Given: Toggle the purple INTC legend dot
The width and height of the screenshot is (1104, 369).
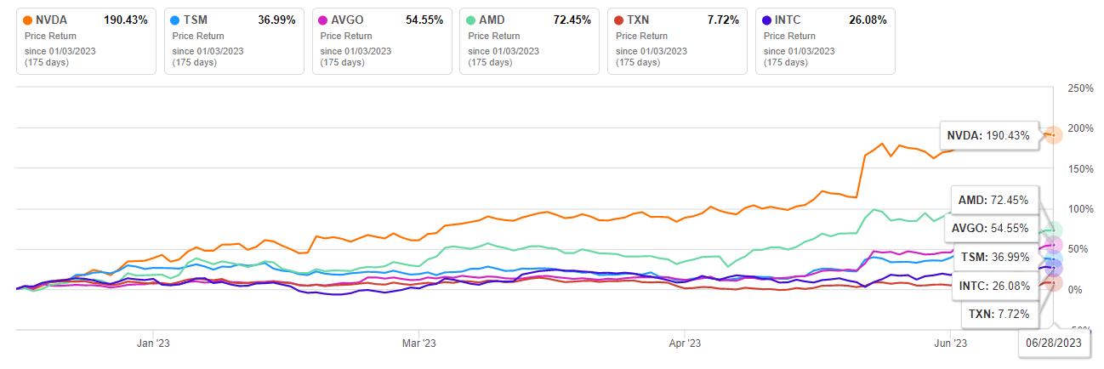Looking at the screenshot, I should (769, 20).
